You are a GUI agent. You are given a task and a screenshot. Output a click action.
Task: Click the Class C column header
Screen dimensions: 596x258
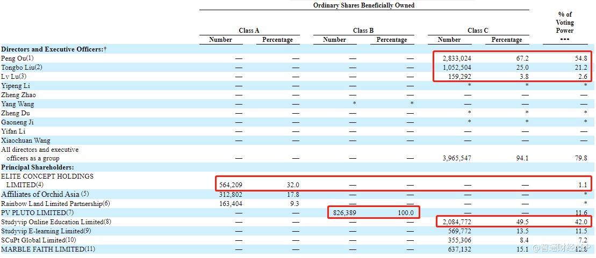click(x=478, y=31)
